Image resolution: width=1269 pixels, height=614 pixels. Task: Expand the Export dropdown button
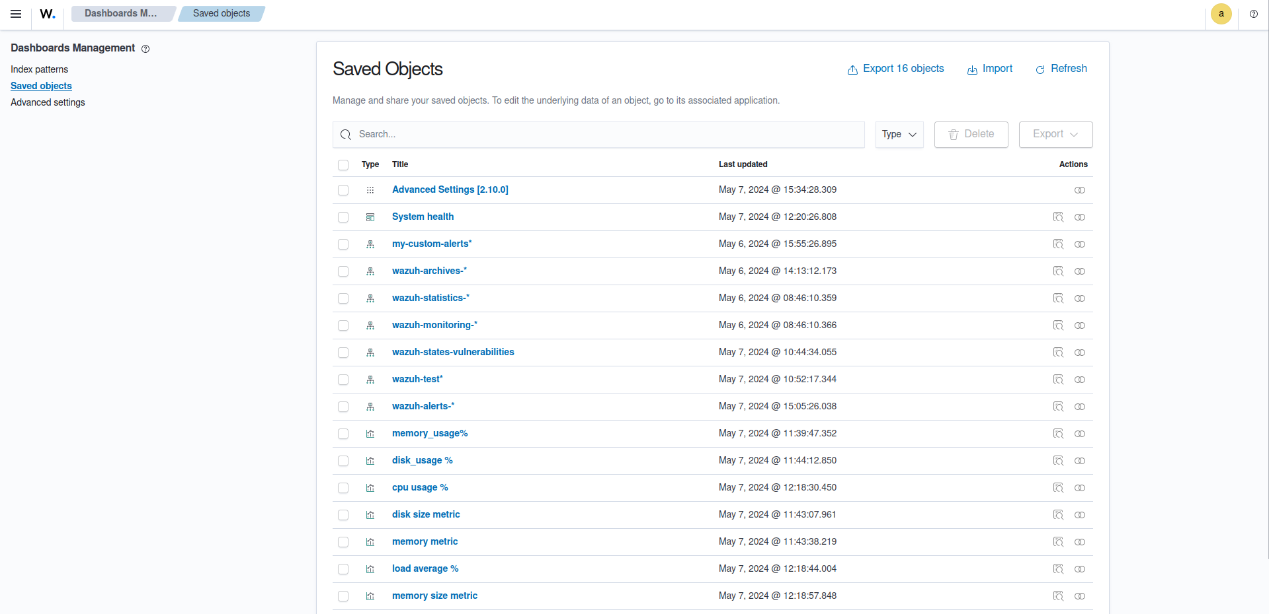(1055, 135)
